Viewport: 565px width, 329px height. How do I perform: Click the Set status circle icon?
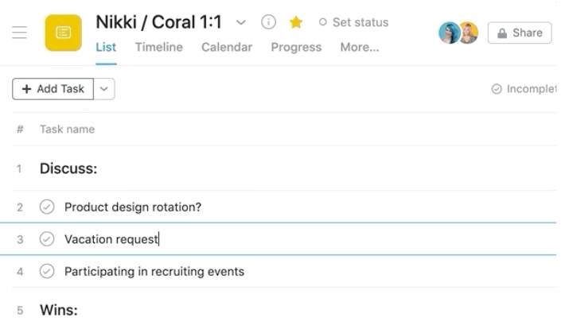322,22
